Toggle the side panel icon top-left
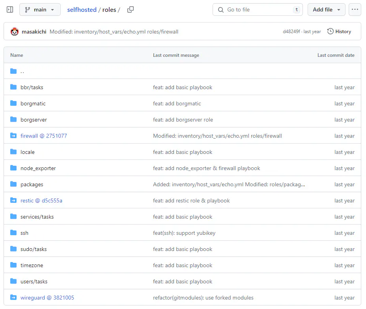 click(9, 9)
